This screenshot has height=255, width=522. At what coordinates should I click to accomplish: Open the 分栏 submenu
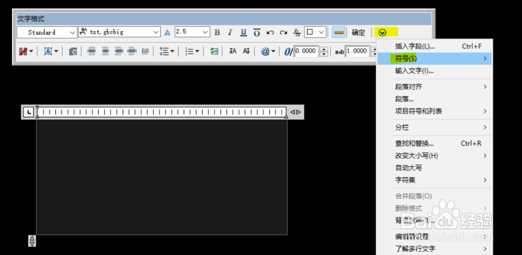pyautogui.click(x=434, y=127)
